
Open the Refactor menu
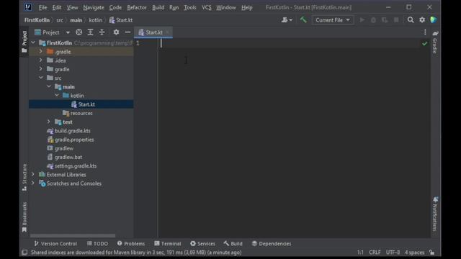tap(137, 7)
